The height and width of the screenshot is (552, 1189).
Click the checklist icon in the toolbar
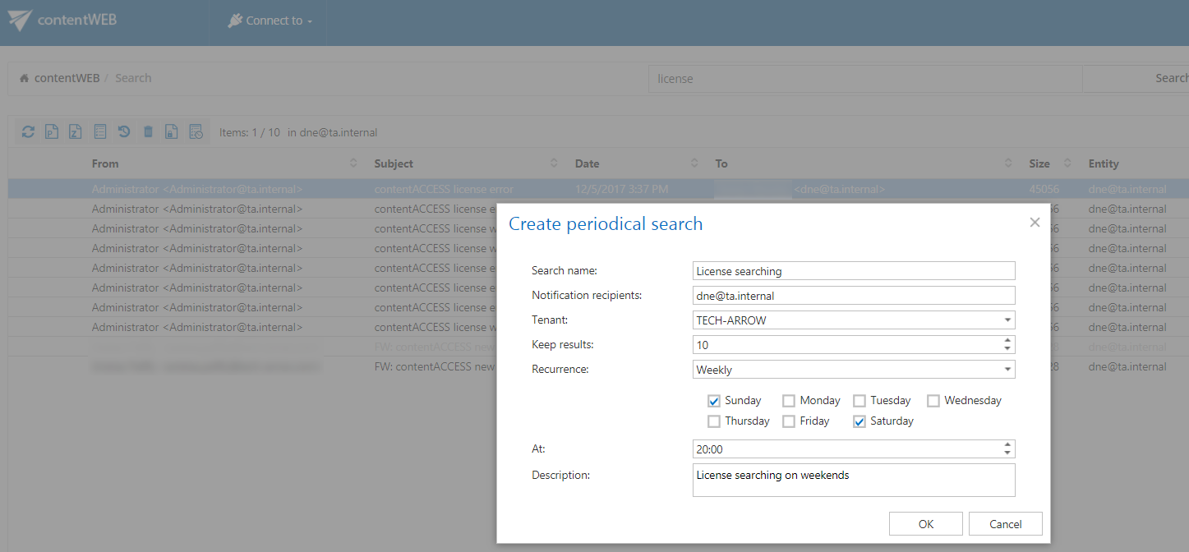point(100,131)
